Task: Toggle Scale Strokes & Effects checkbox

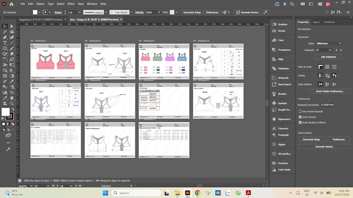Action: [300, 122]
